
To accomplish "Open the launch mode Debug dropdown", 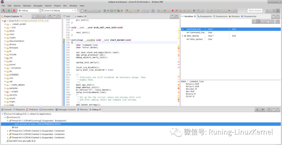I will point(29,10).
